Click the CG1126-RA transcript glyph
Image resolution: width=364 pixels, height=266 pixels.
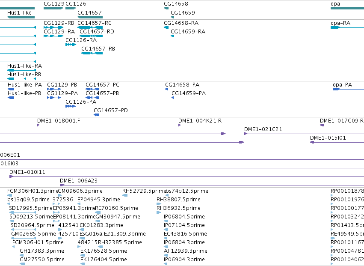pos(71,45)
